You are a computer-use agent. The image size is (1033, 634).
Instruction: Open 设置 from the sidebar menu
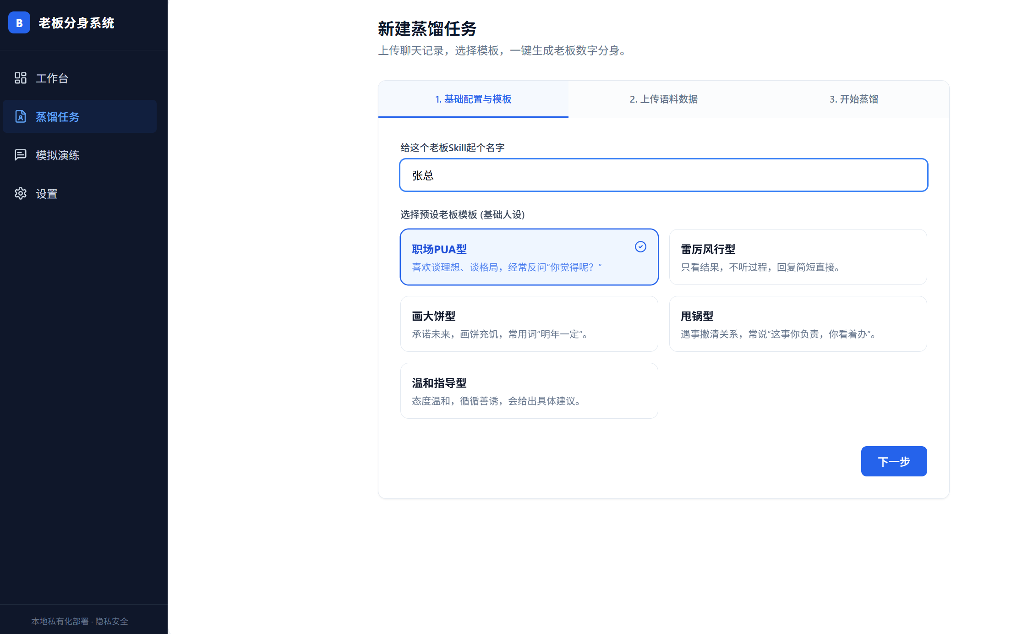point(47,194)
